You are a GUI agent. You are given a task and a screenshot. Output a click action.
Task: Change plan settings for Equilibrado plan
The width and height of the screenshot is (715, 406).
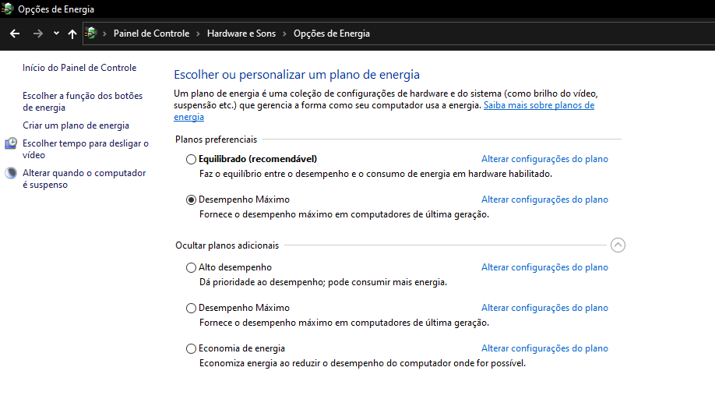[544, 159]
